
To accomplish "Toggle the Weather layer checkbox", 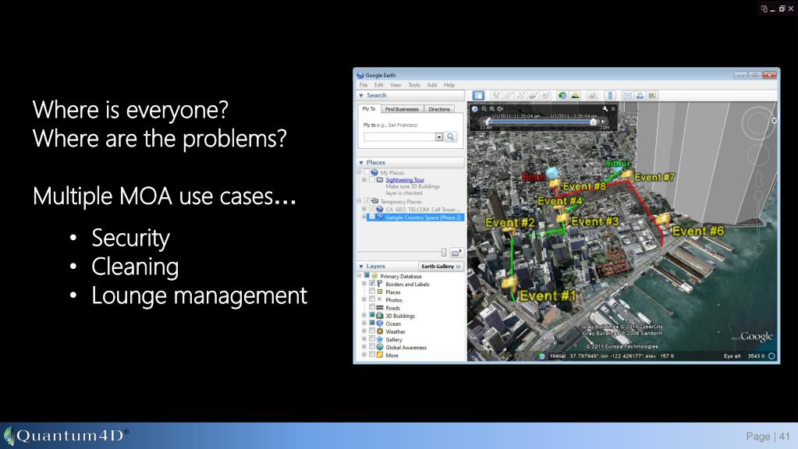I will (372, 331).
